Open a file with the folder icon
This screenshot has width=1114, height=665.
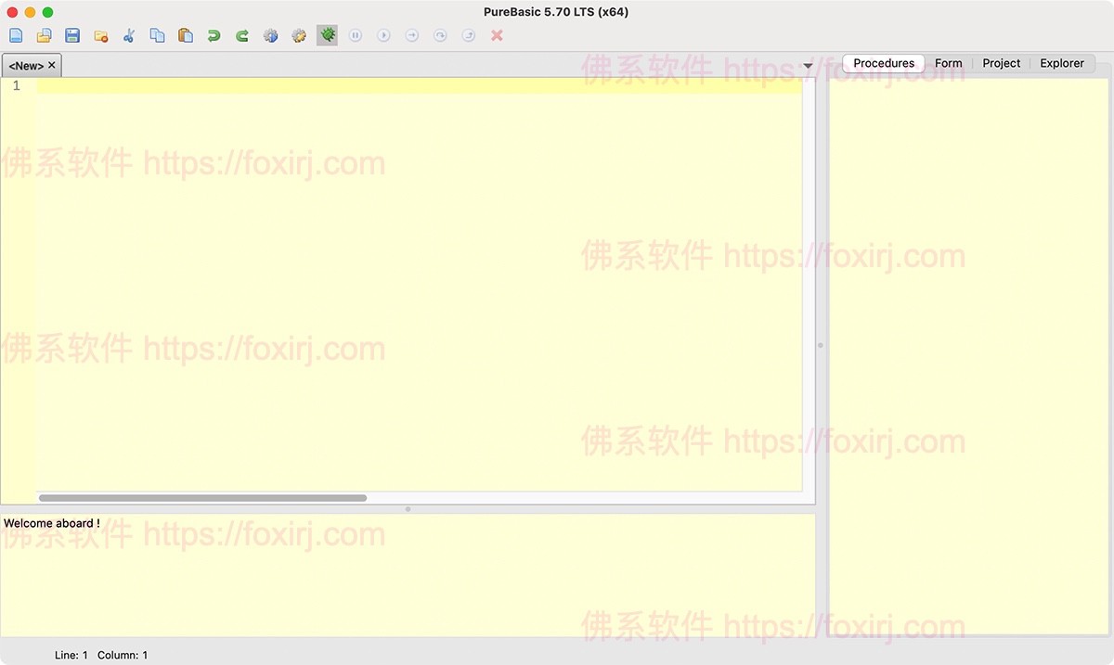point(44,35)
